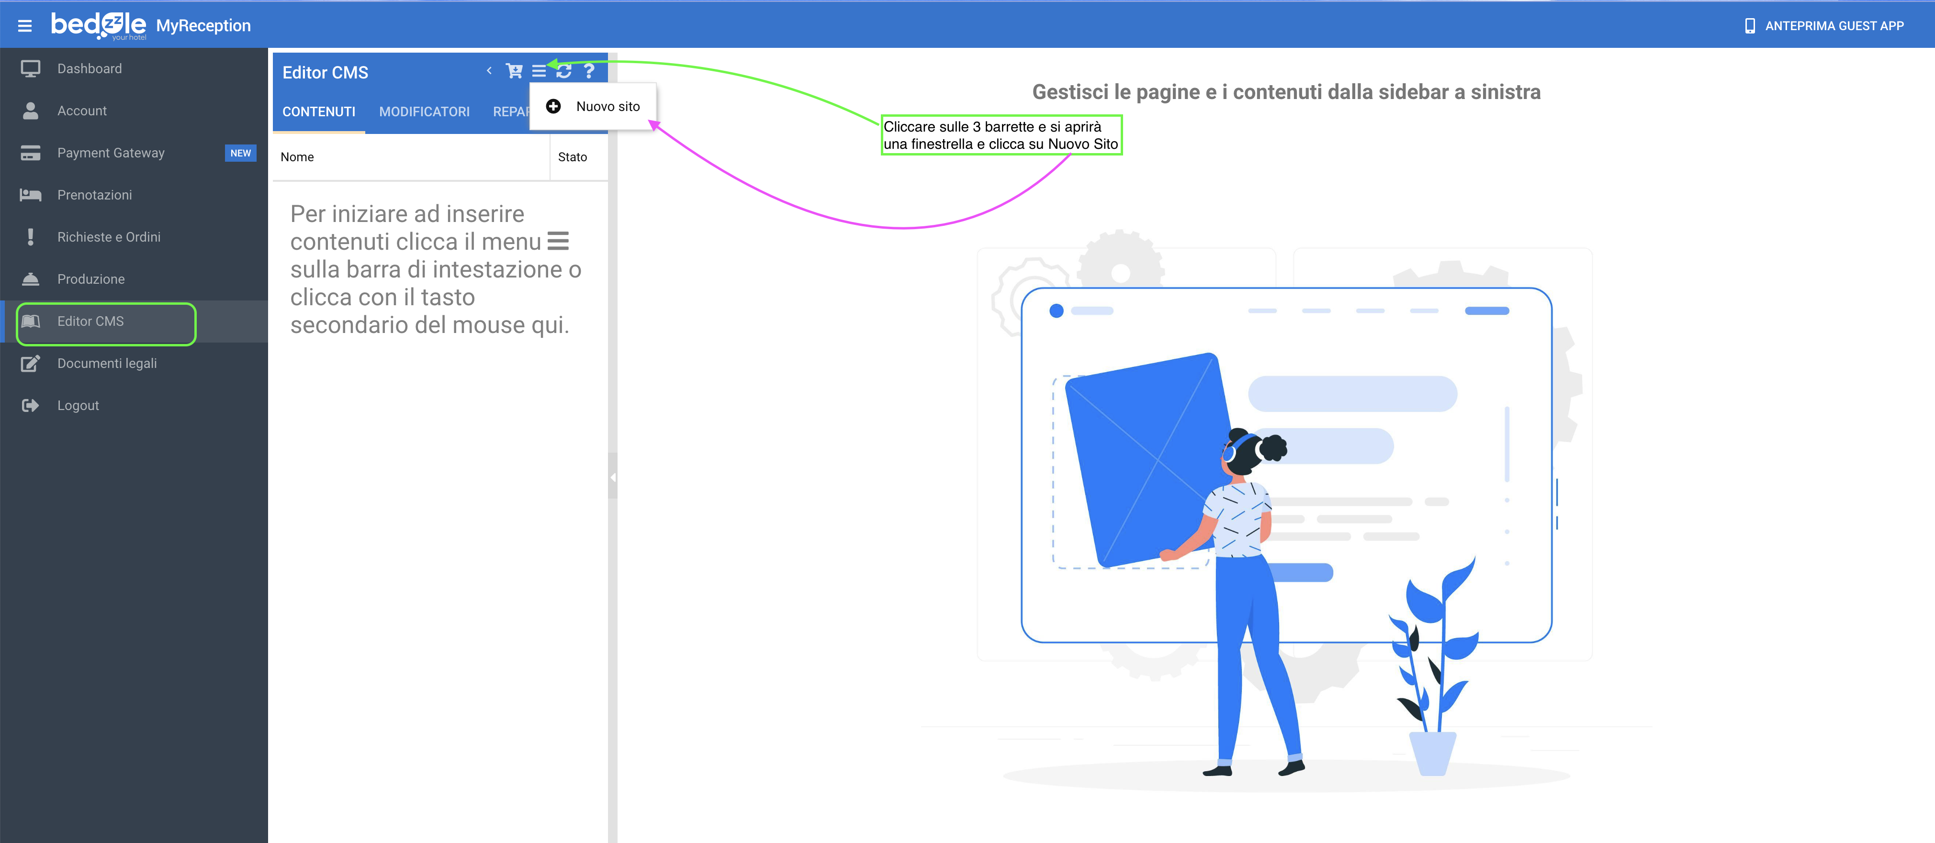Open Prenotazioni in the sidebar
This screenshot has width=1935, height=843.
(x=95, y=195)
